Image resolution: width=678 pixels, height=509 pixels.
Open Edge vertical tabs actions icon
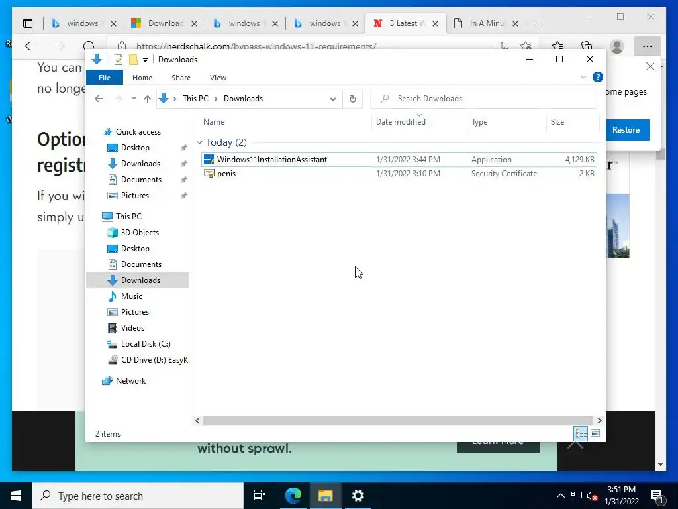click(x=28, y=23)
